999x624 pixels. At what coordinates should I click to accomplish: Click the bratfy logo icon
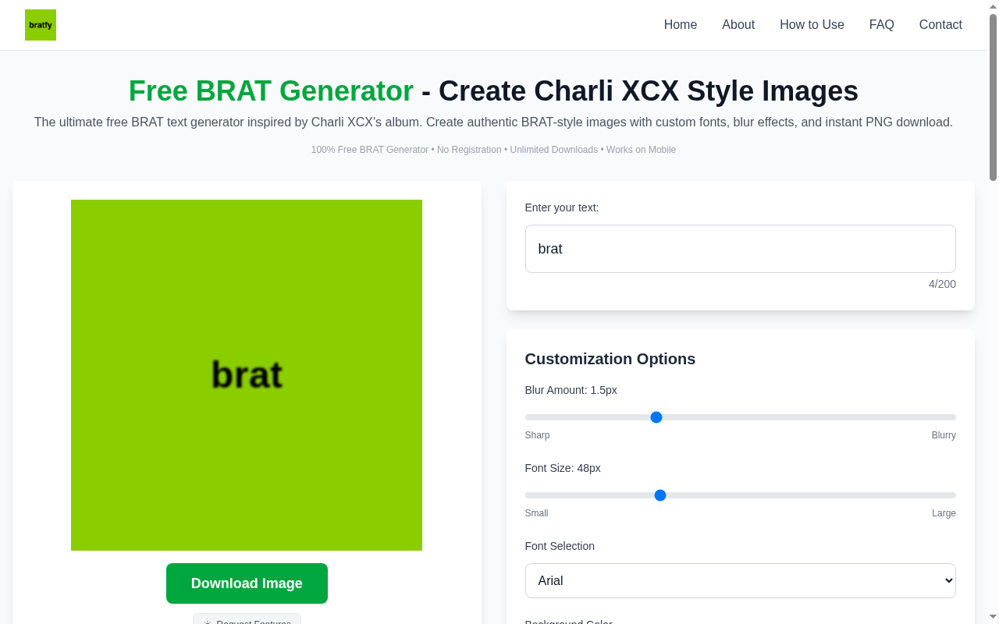click(41, 25)
